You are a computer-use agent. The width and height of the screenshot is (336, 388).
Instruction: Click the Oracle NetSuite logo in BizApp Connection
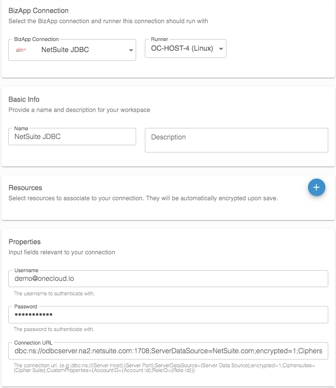tap(21, 50)
